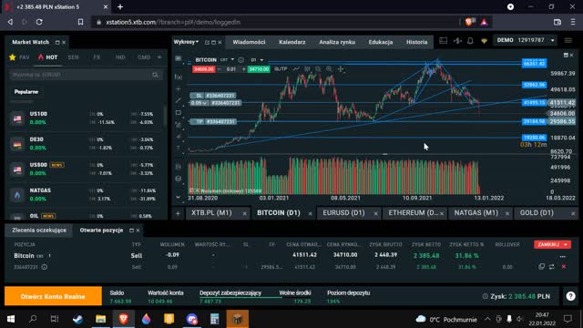Switch to the IND category tab
The height and width of the screenshot is (328, 583).
point(120,57)
